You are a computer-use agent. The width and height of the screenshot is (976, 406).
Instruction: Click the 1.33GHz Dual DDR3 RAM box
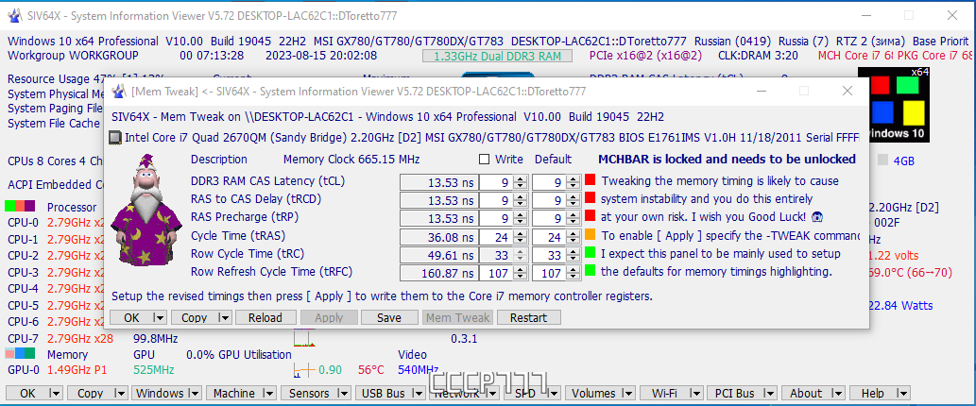(497, 56)
